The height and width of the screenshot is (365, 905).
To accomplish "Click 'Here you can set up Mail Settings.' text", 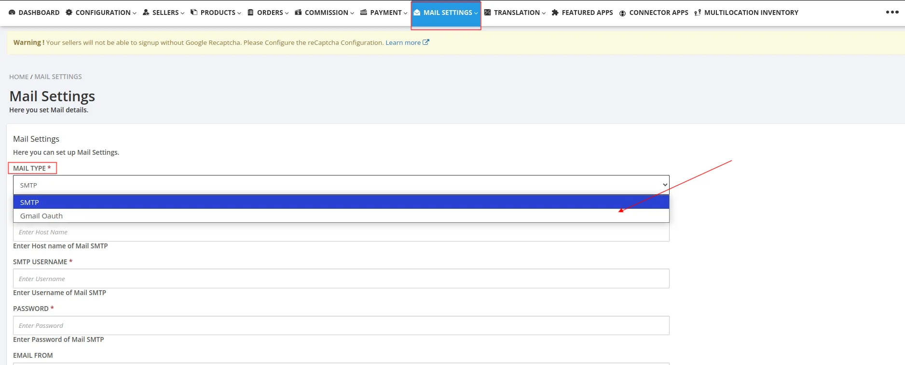I will 66,152.
